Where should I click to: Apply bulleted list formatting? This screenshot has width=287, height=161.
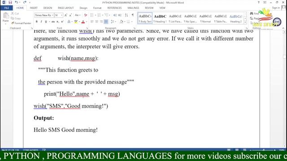coord(92,15)
